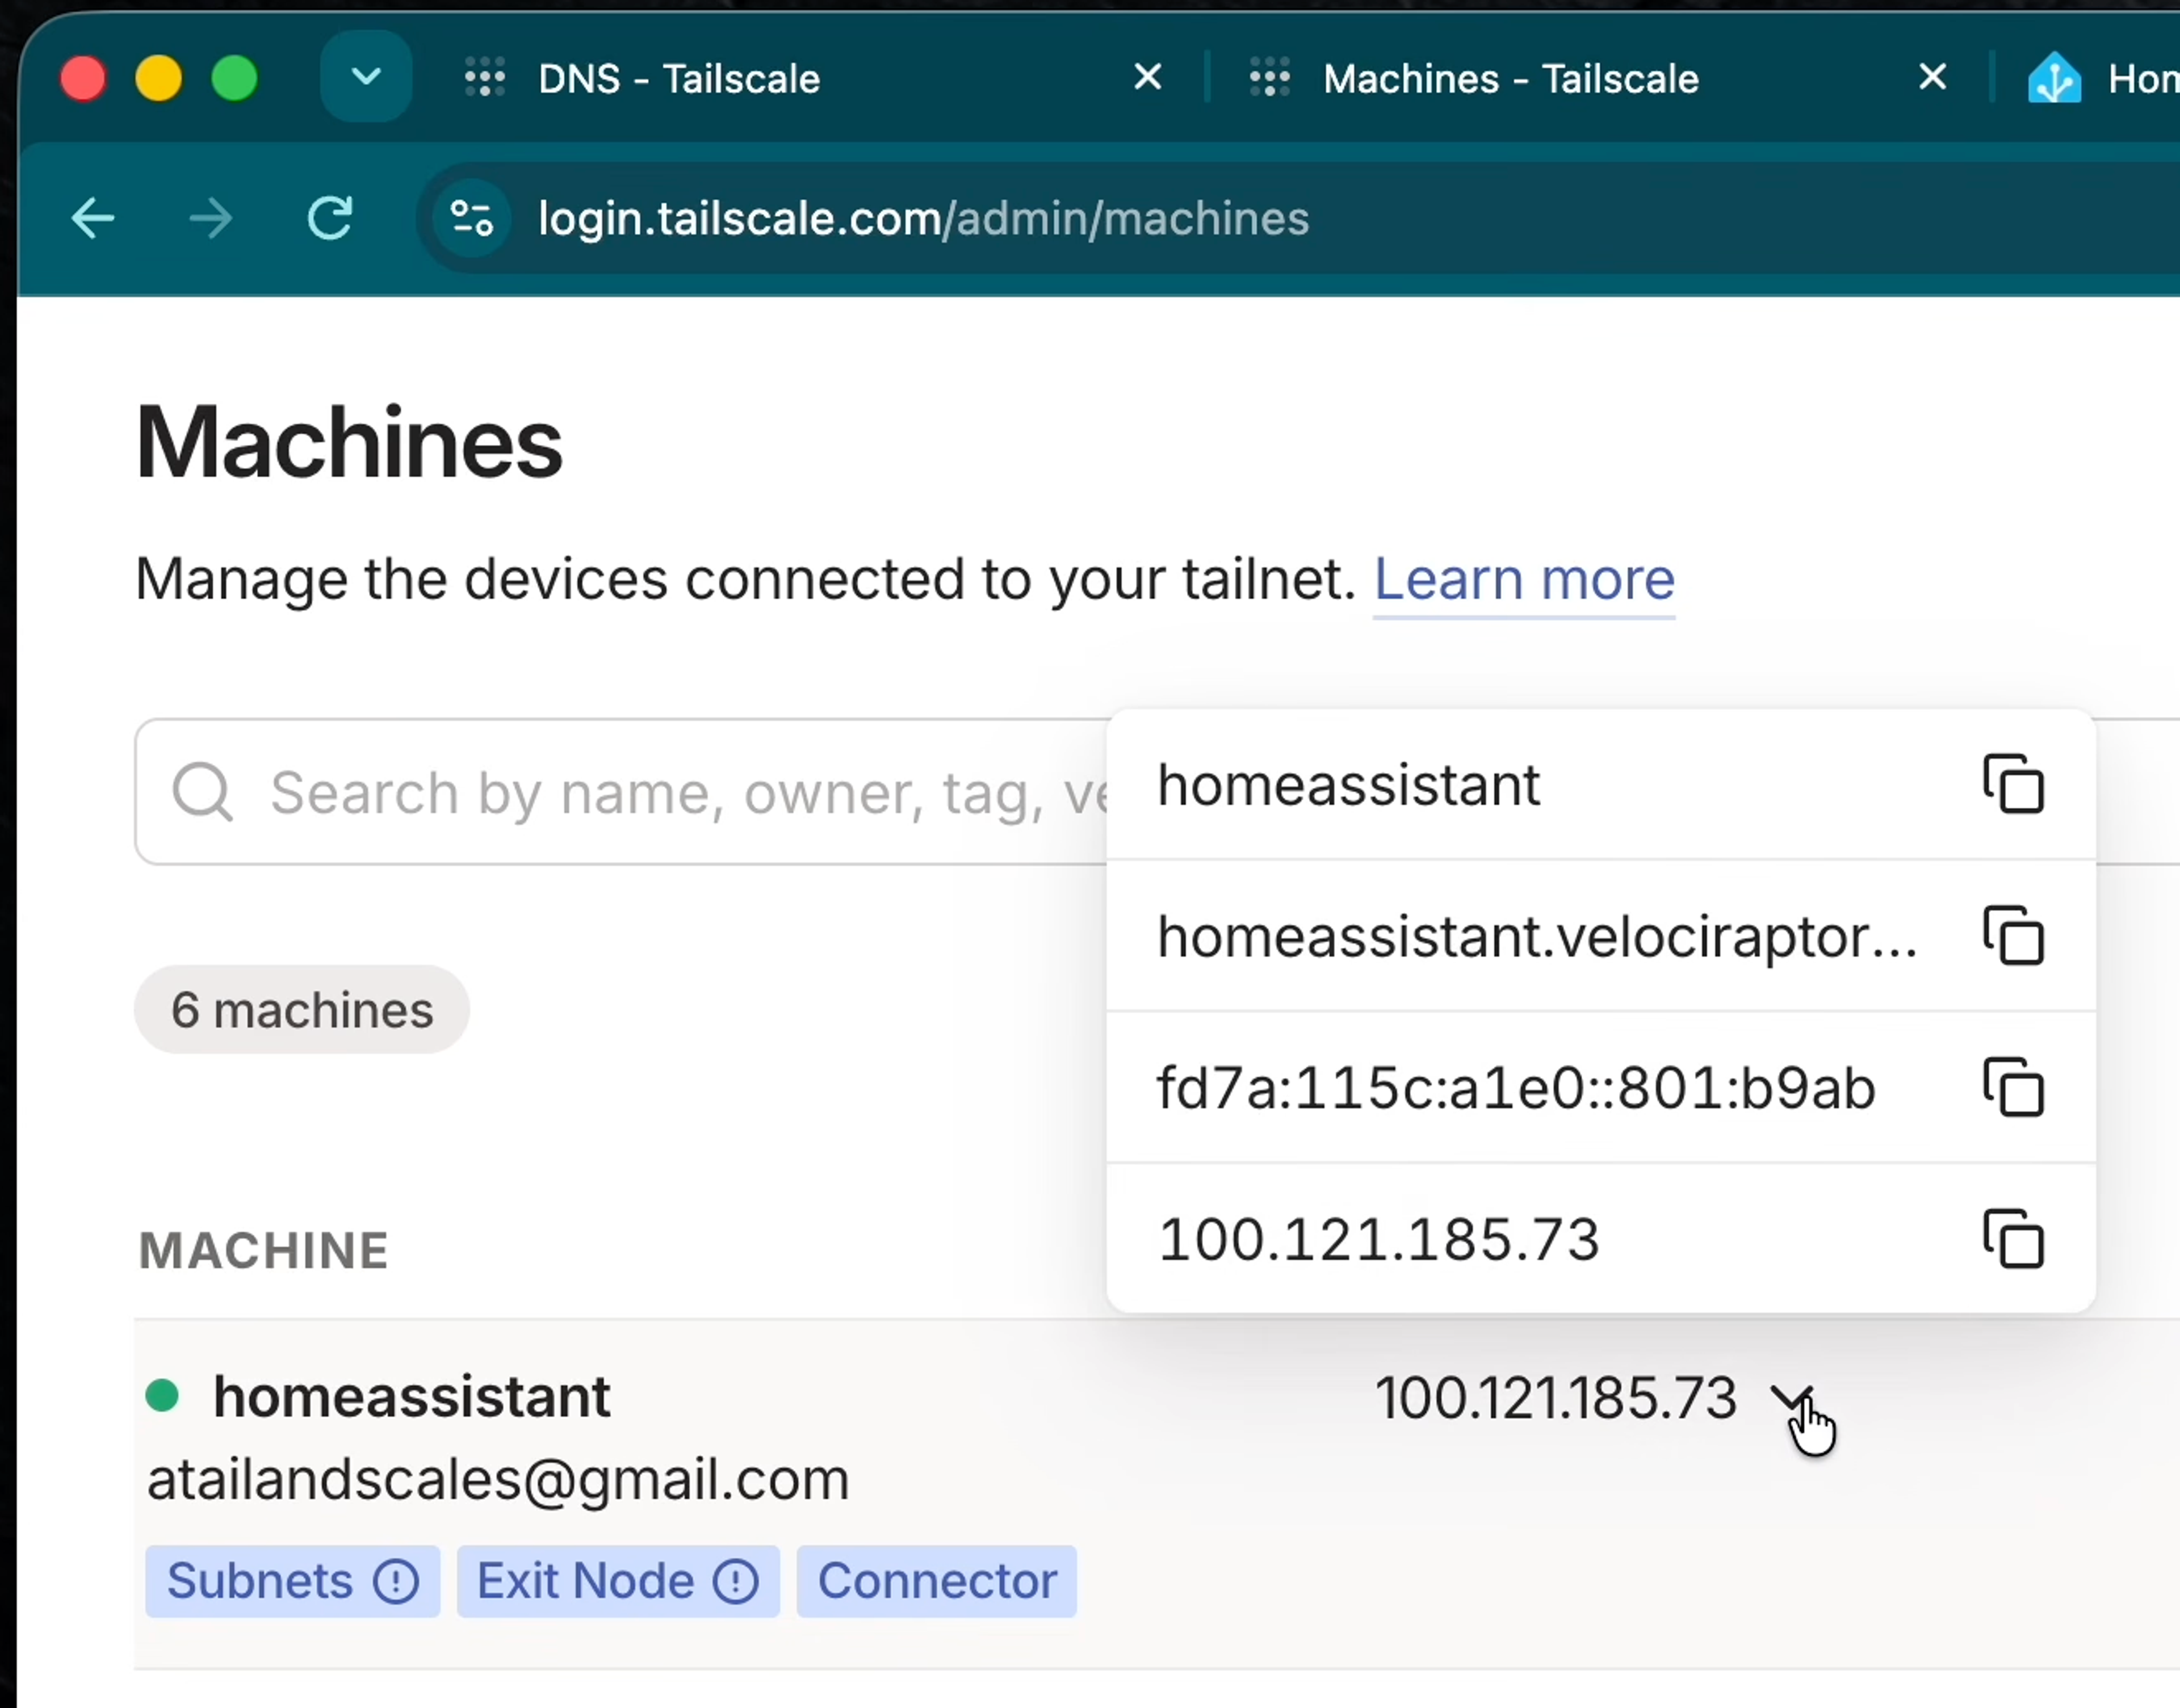
Task: Click the DNS tab Tailscale favicon
Action: click(x=485, y=77)
